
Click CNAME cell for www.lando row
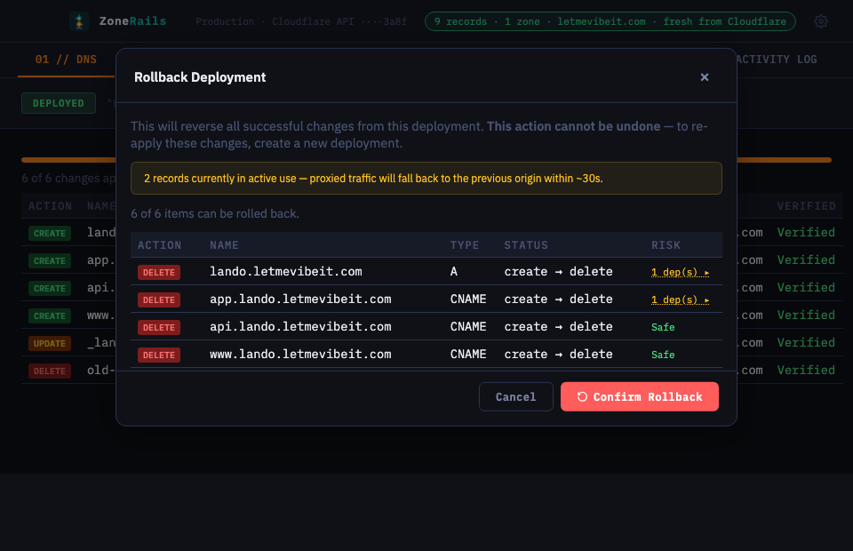[468, 354]
